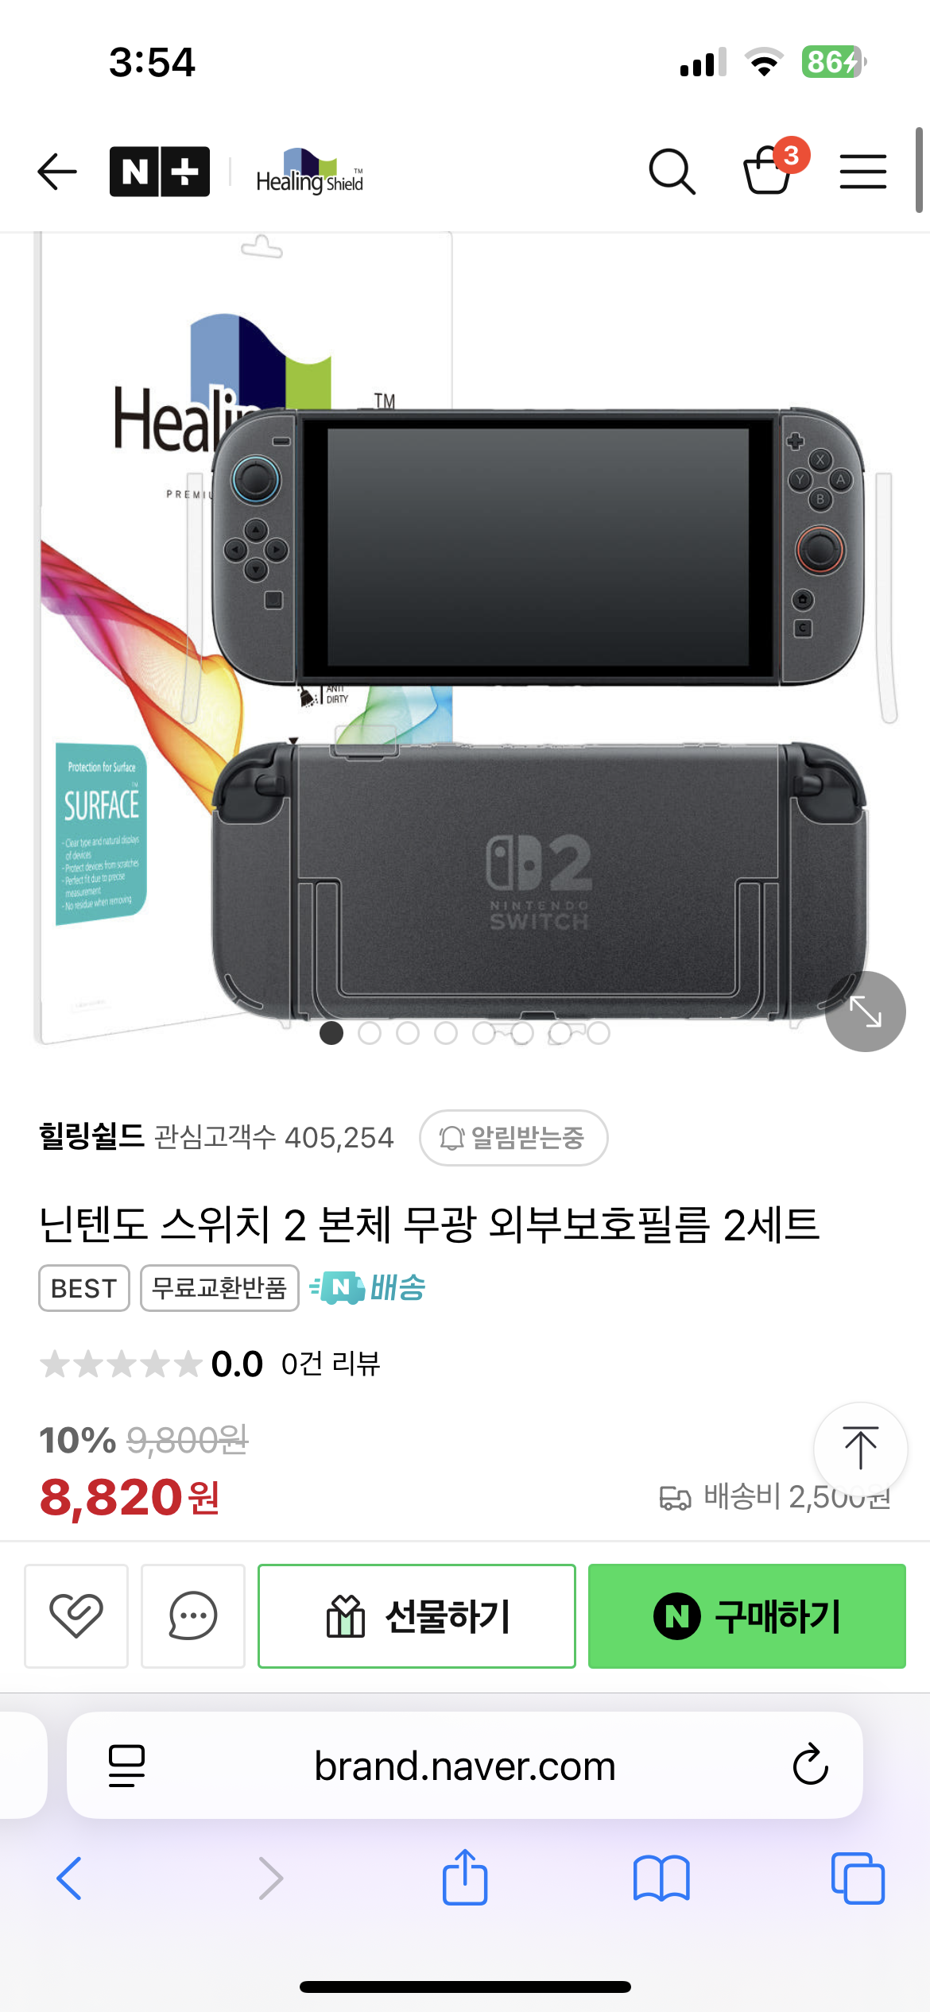930x2012 pixels.
Task: Open the search magnifier icon
Action: (672, 172)
